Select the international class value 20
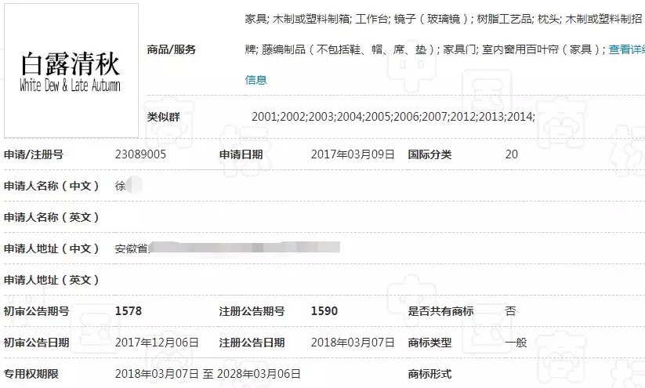Viewport: 645px width, 388px height. coord(511,154)
